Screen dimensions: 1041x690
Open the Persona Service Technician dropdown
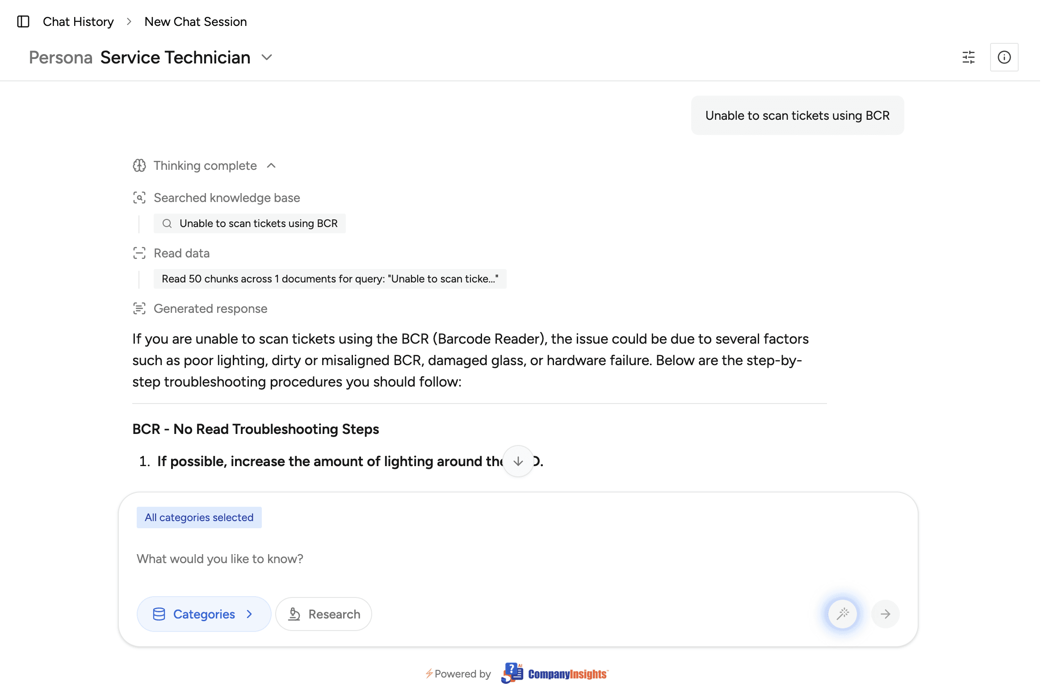click(x=267, y=57)
